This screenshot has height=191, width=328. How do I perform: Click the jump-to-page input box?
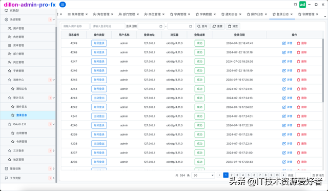pos(303,175)
